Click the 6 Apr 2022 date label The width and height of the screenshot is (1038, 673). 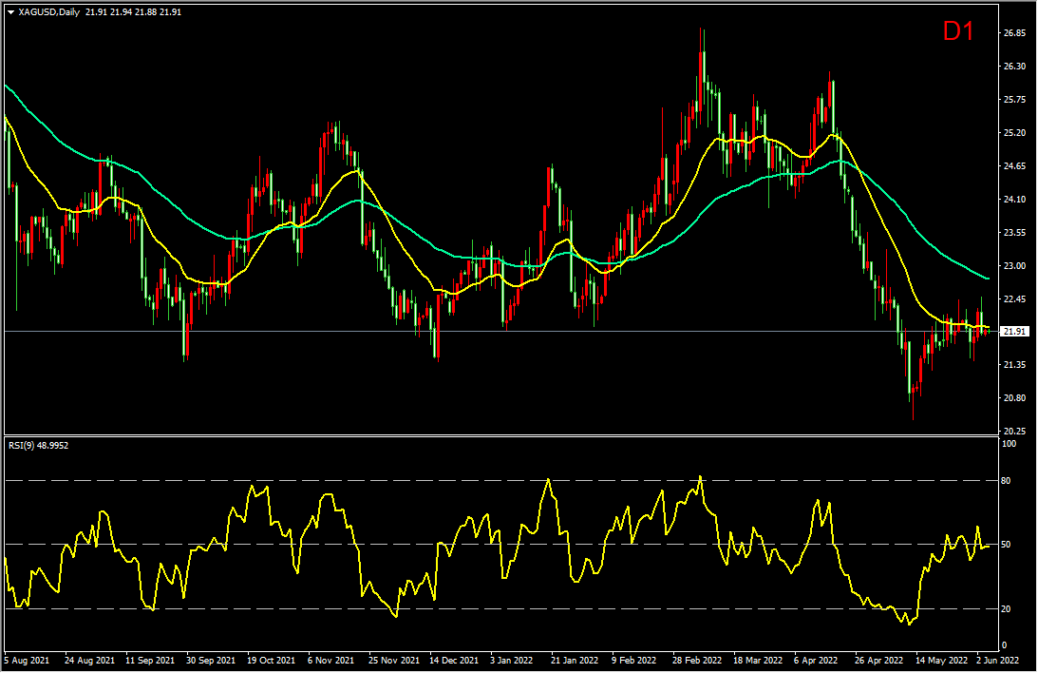(816, 661)
